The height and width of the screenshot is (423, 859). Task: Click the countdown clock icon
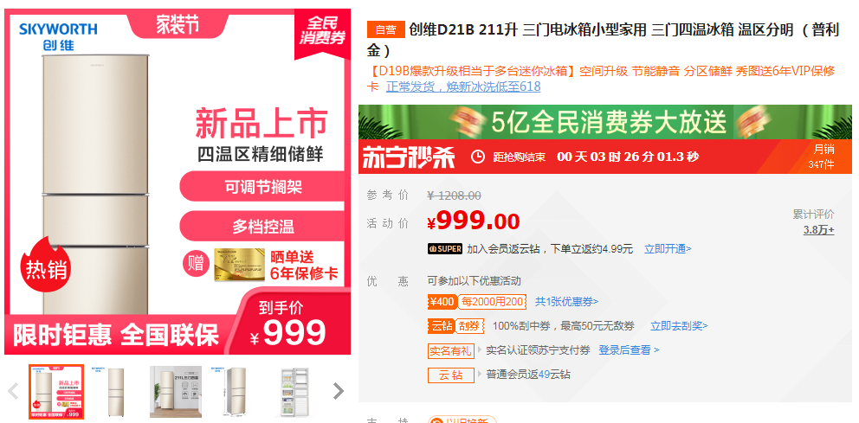[x=478, y=157]
